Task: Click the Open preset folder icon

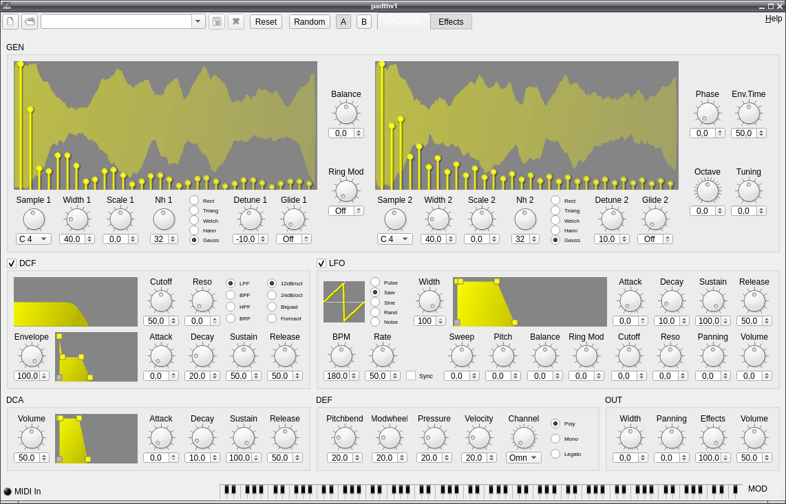Action: coord(30,21)
